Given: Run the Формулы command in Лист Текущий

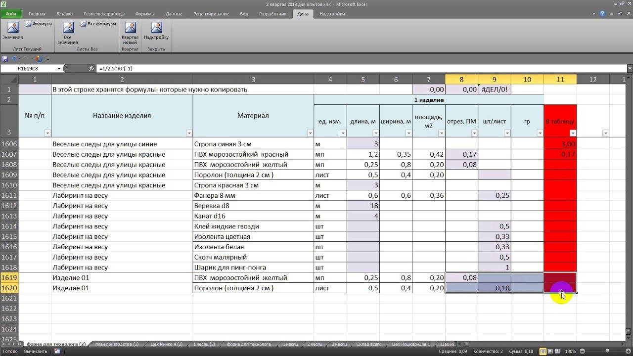Looking at the screenshot, I should [x=39, y=24].
